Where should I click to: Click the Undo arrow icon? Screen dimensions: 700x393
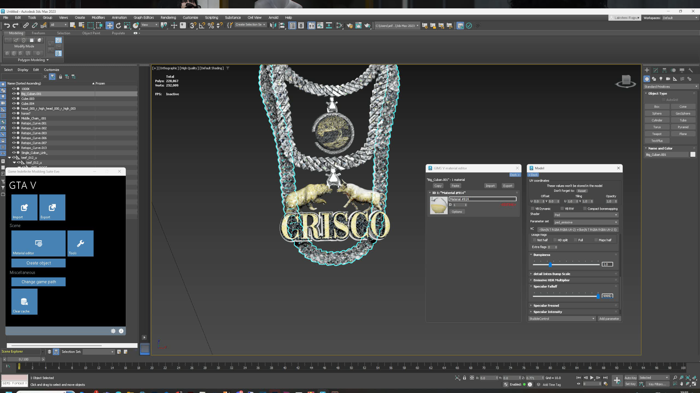[7, 25]
